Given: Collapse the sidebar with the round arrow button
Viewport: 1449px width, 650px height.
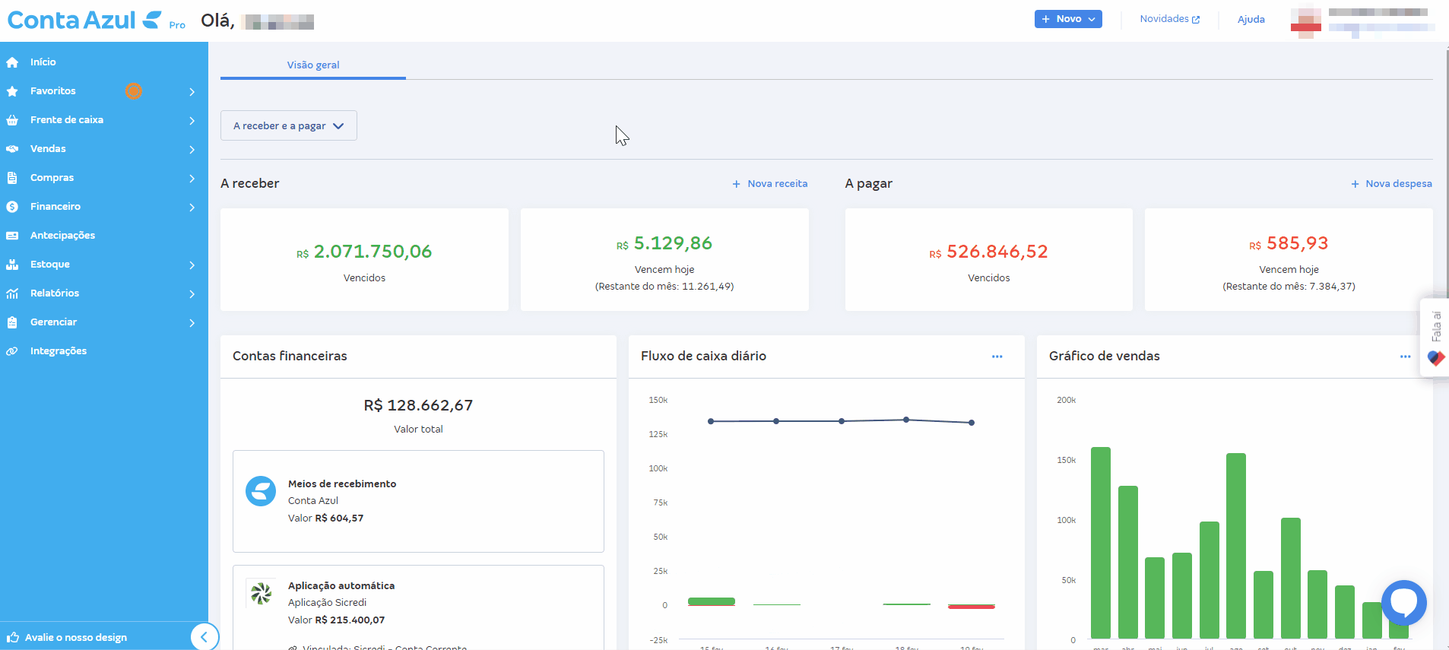Looking at the screenshot, I should tap(205, 637).
